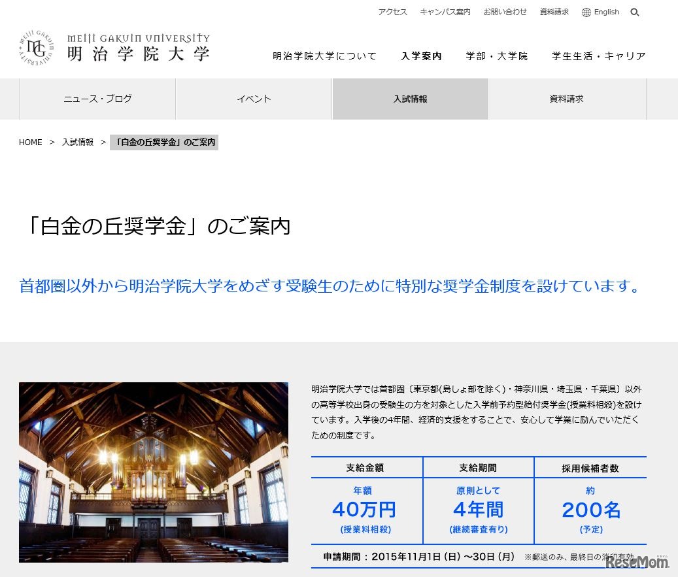The width and height of the screenshot is (678, 577).
Task: Click the Meiji Gakuin University circular emblem logo
Action: [36, 48]
